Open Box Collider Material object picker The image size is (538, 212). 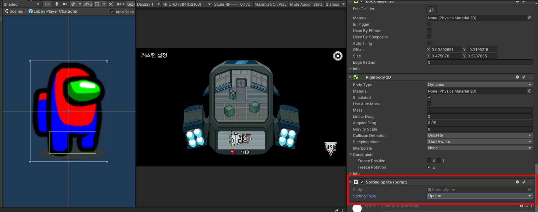[530, 18]
